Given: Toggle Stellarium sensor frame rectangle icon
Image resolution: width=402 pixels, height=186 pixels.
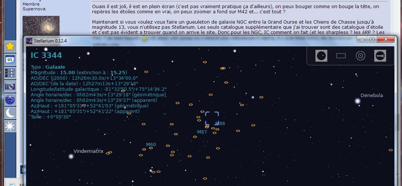Looking at the screenshot, I should tap(341, 56).
